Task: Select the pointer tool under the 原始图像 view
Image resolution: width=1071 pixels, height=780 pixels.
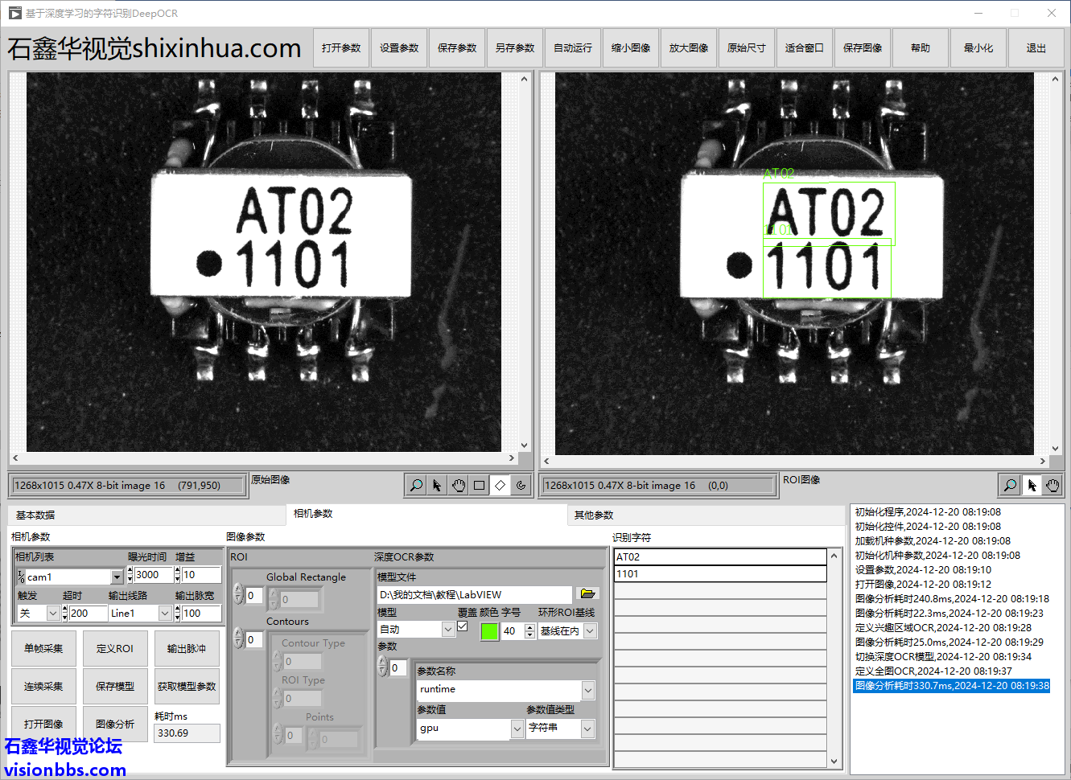Action: pos(437,485)
